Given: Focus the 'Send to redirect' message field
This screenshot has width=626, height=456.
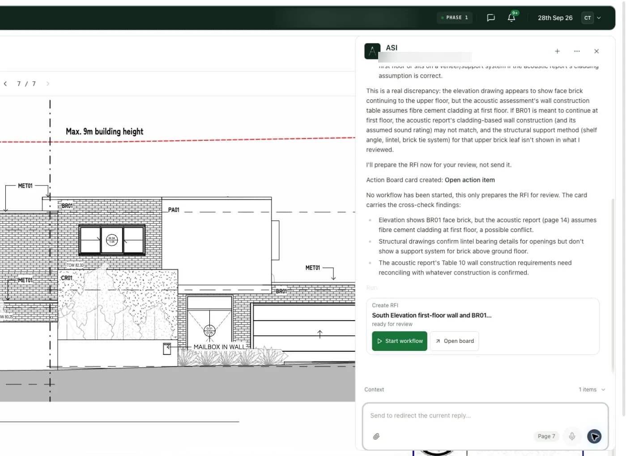Looking at the screenshot, I should (485, 416).
